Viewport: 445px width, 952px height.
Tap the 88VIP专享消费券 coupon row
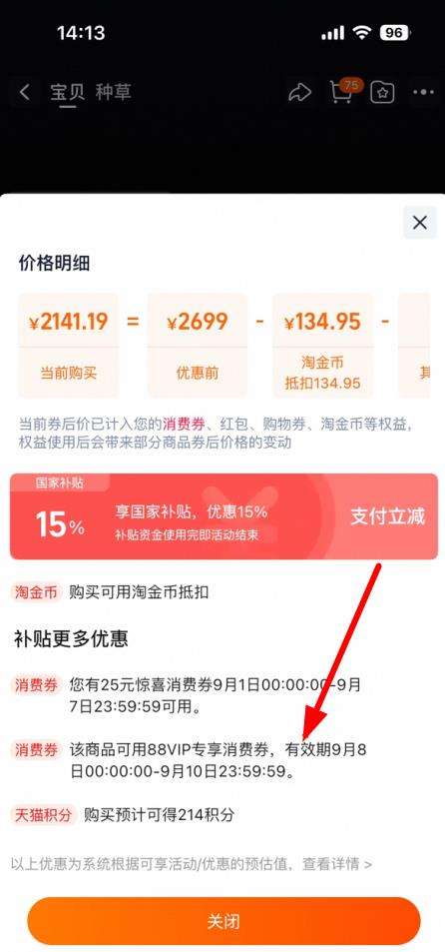[190, 761]
